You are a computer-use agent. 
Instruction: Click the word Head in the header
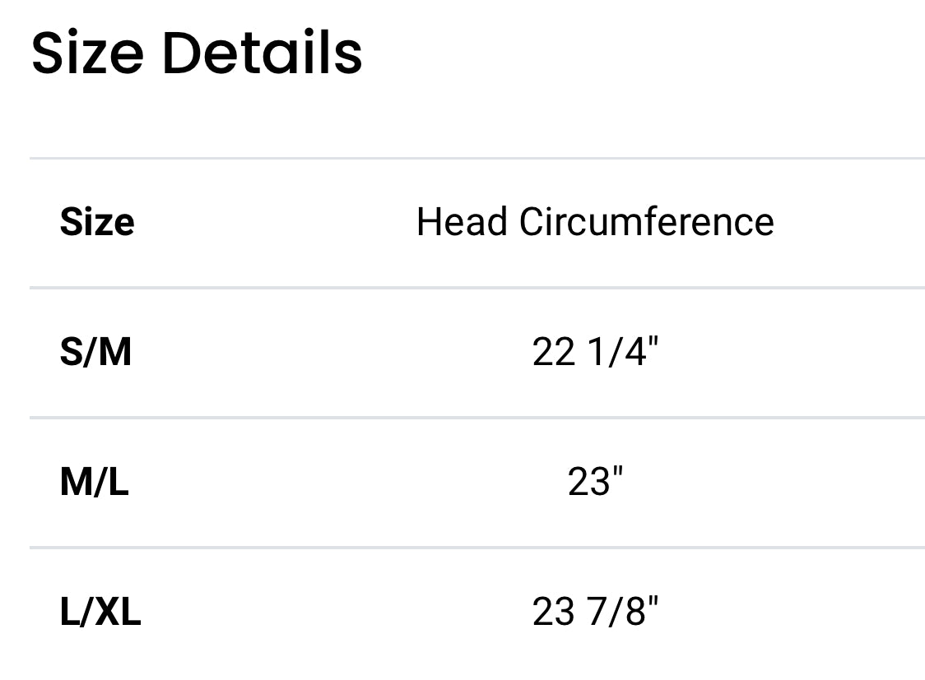(462, 222)
